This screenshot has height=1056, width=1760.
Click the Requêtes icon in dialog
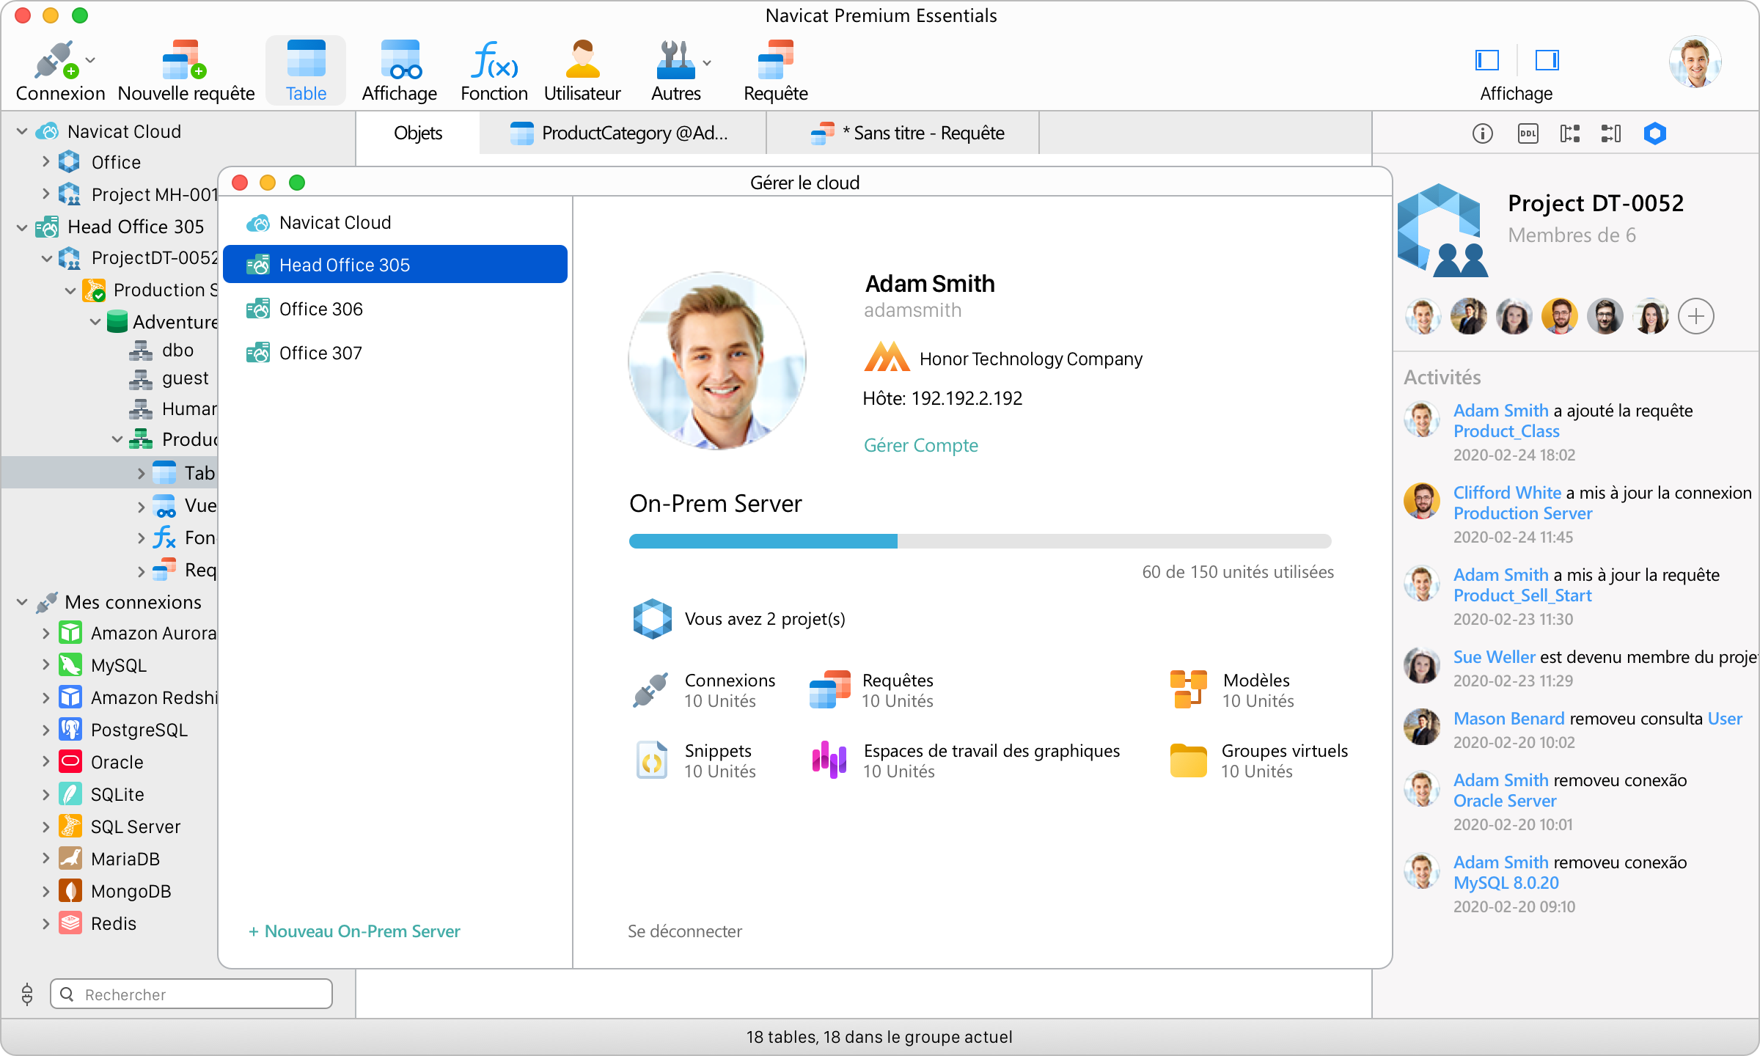(829, 689)
